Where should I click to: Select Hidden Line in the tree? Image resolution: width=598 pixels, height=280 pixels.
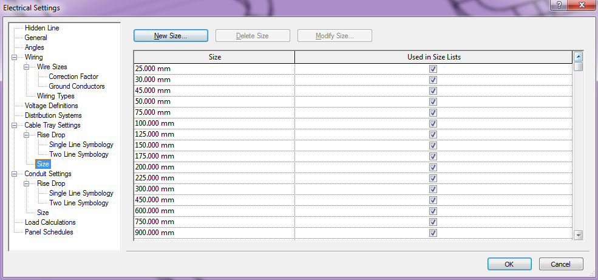(42, 28)
